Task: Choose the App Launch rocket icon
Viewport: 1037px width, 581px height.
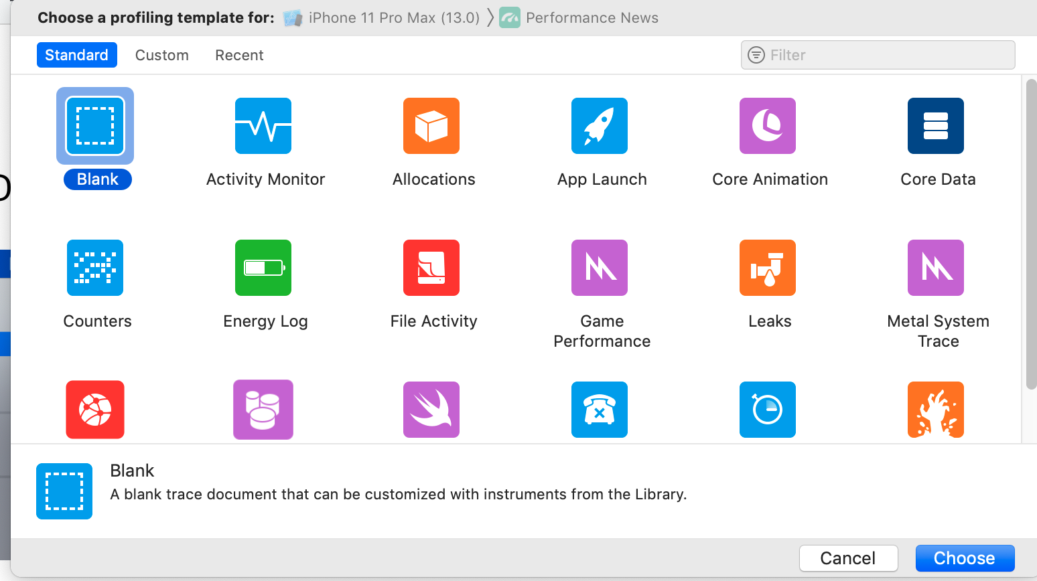Action: 600,126
